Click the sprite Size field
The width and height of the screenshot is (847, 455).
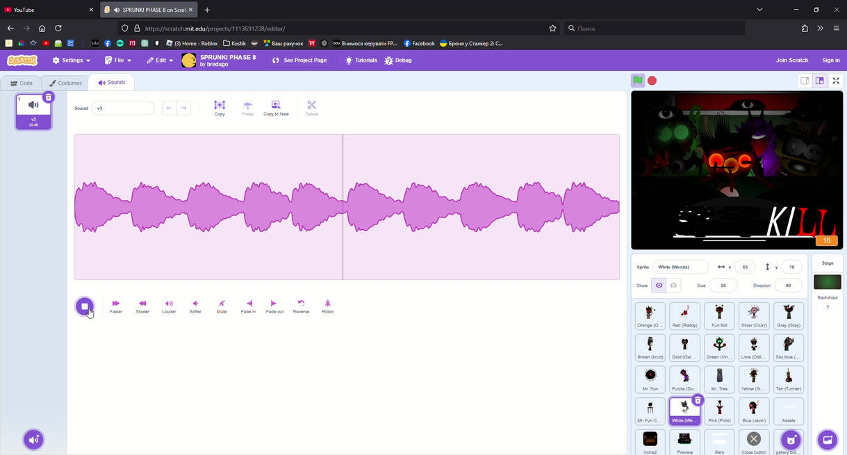pos(723,286)
